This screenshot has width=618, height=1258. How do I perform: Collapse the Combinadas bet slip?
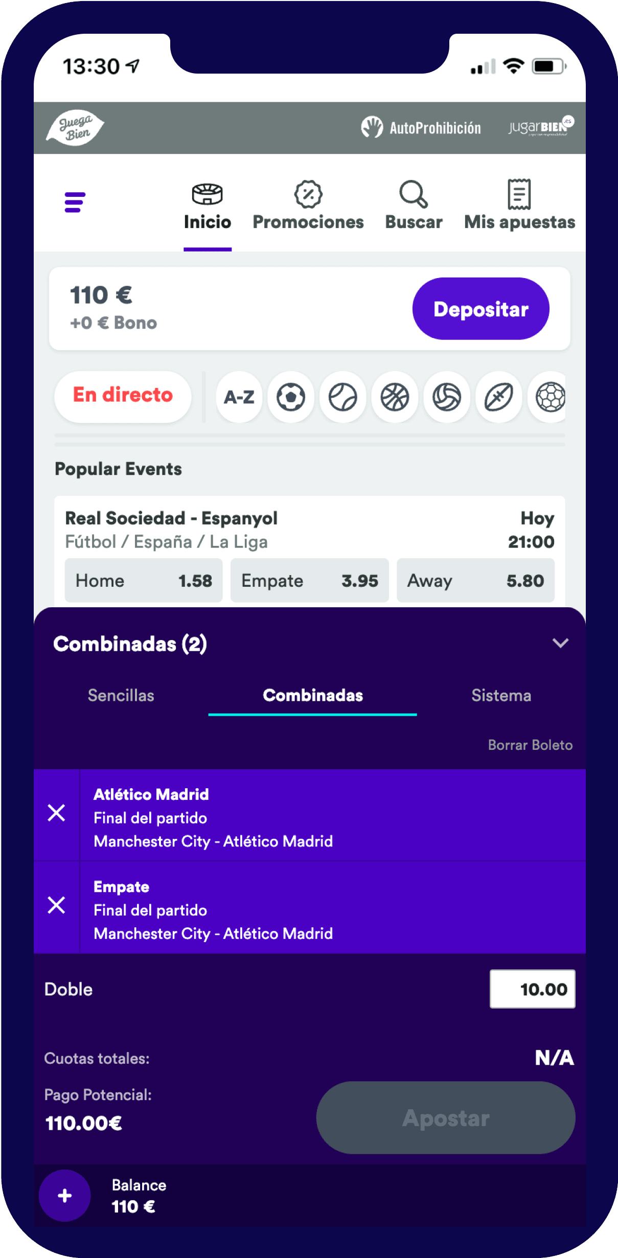(560, 643)
